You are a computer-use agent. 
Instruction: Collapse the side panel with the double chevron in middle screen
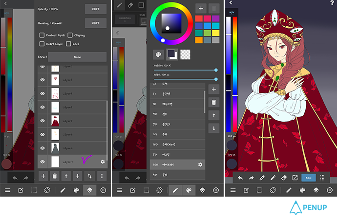tap(117, 33)
